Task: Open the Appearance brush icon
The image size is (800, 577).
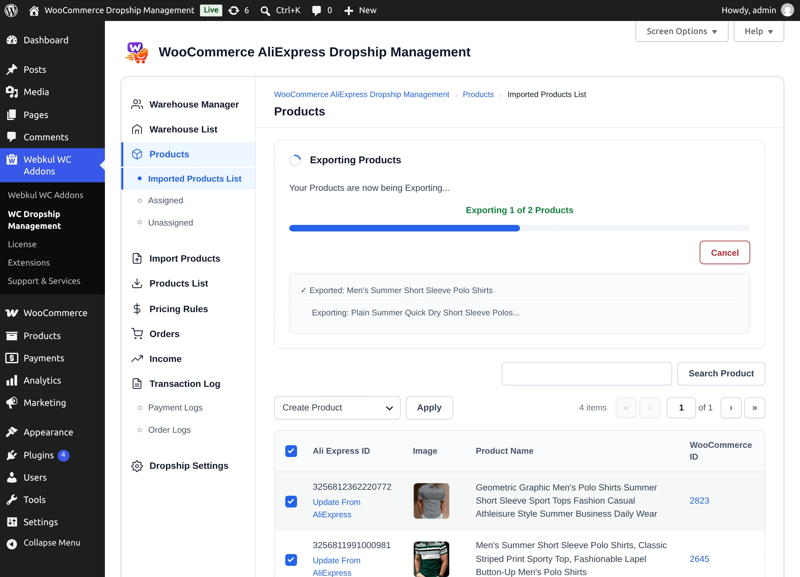Action: (12, 432)
